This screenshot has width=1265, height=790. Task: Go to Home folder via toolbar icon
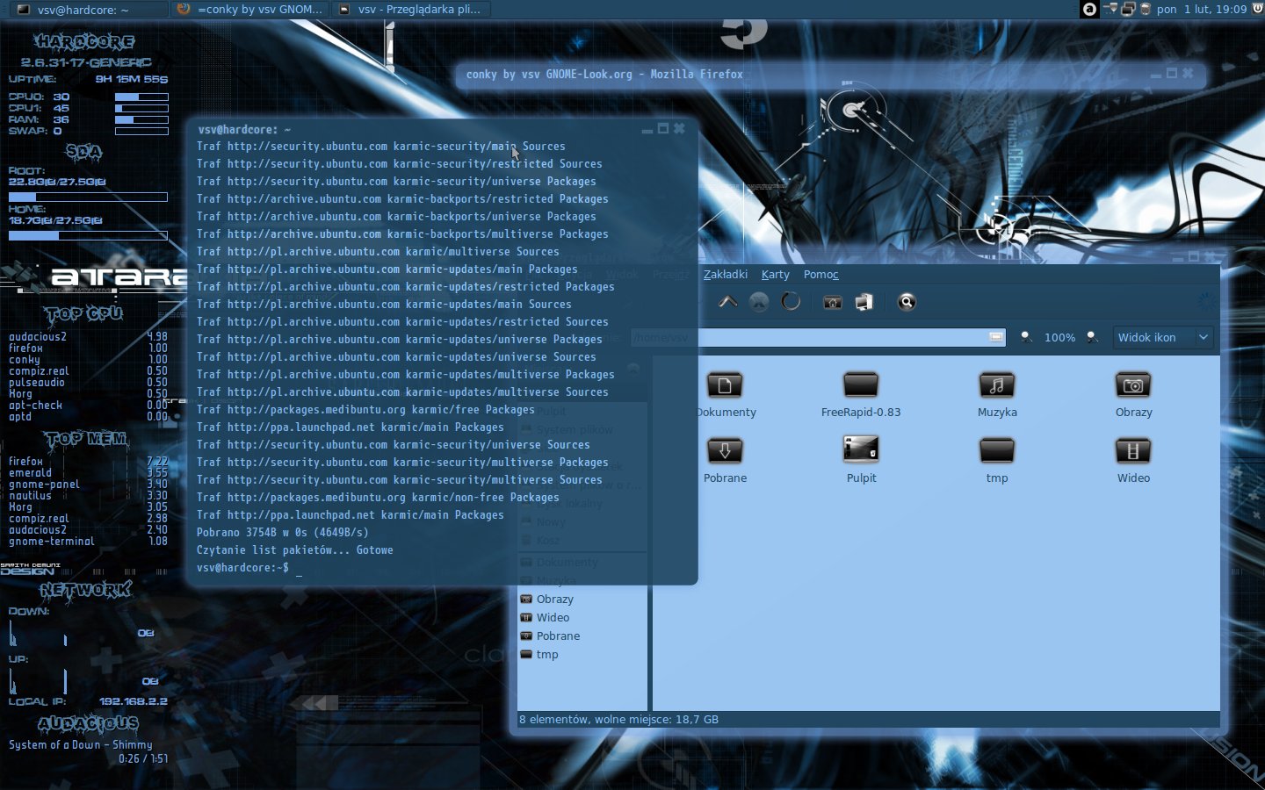pos(833,302)
